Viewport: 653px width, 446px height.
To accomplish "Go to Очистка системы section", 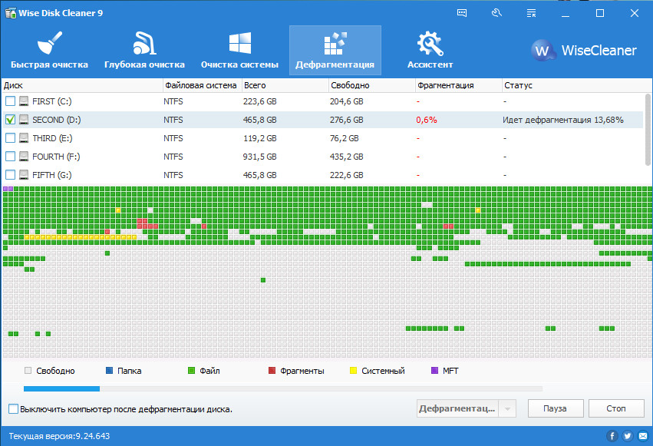I will pyautogui.click(x=239, y=50).
